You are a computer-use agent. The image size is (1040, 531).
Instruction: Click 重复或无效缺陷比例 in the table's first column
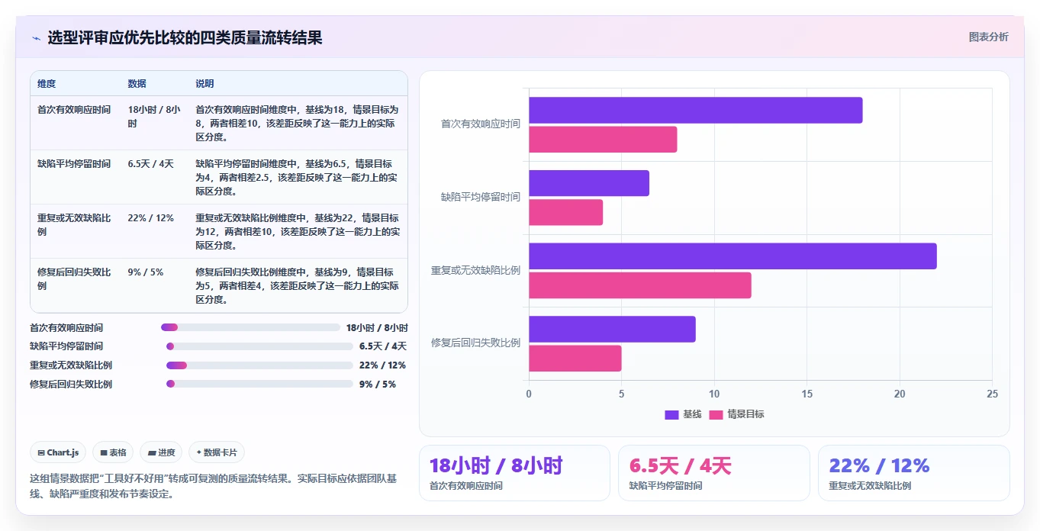coord(74,224)
